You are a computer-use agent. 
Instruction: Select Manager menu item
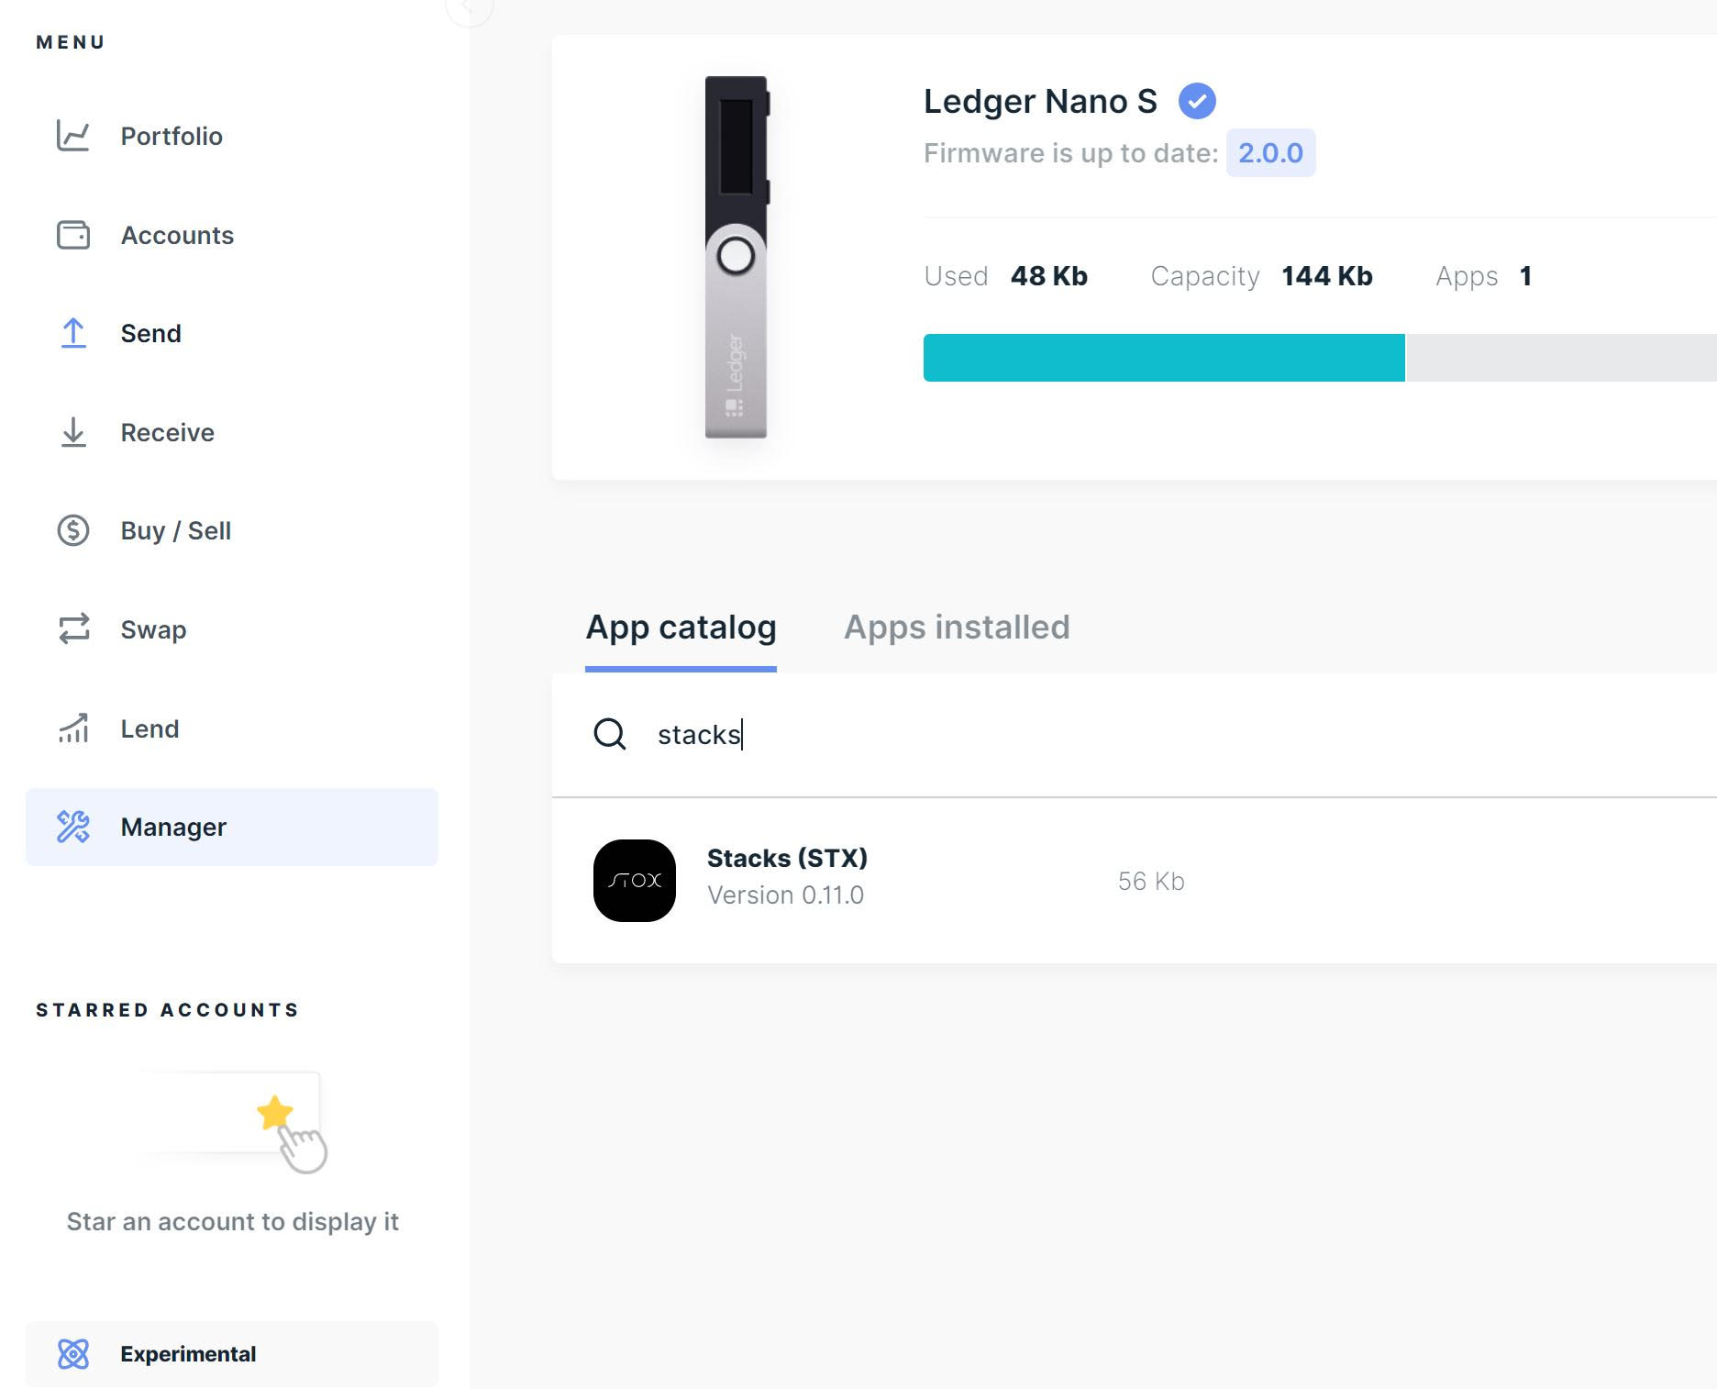click(x=232, y=827)
